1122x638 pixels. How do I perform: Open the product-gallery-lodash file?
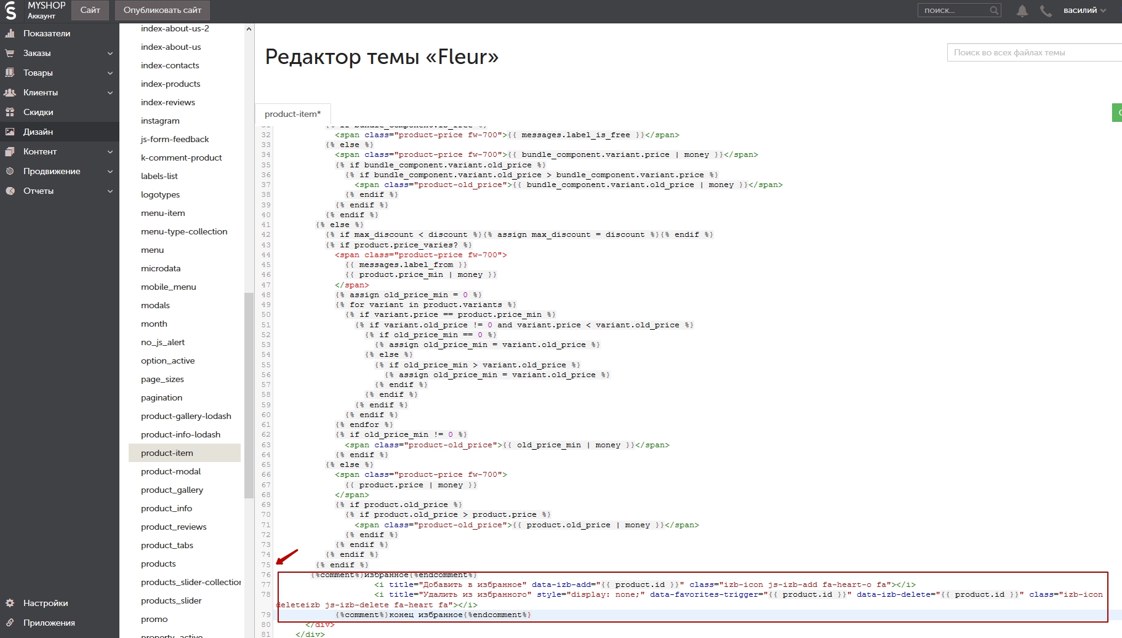click(x=186, y=416)
